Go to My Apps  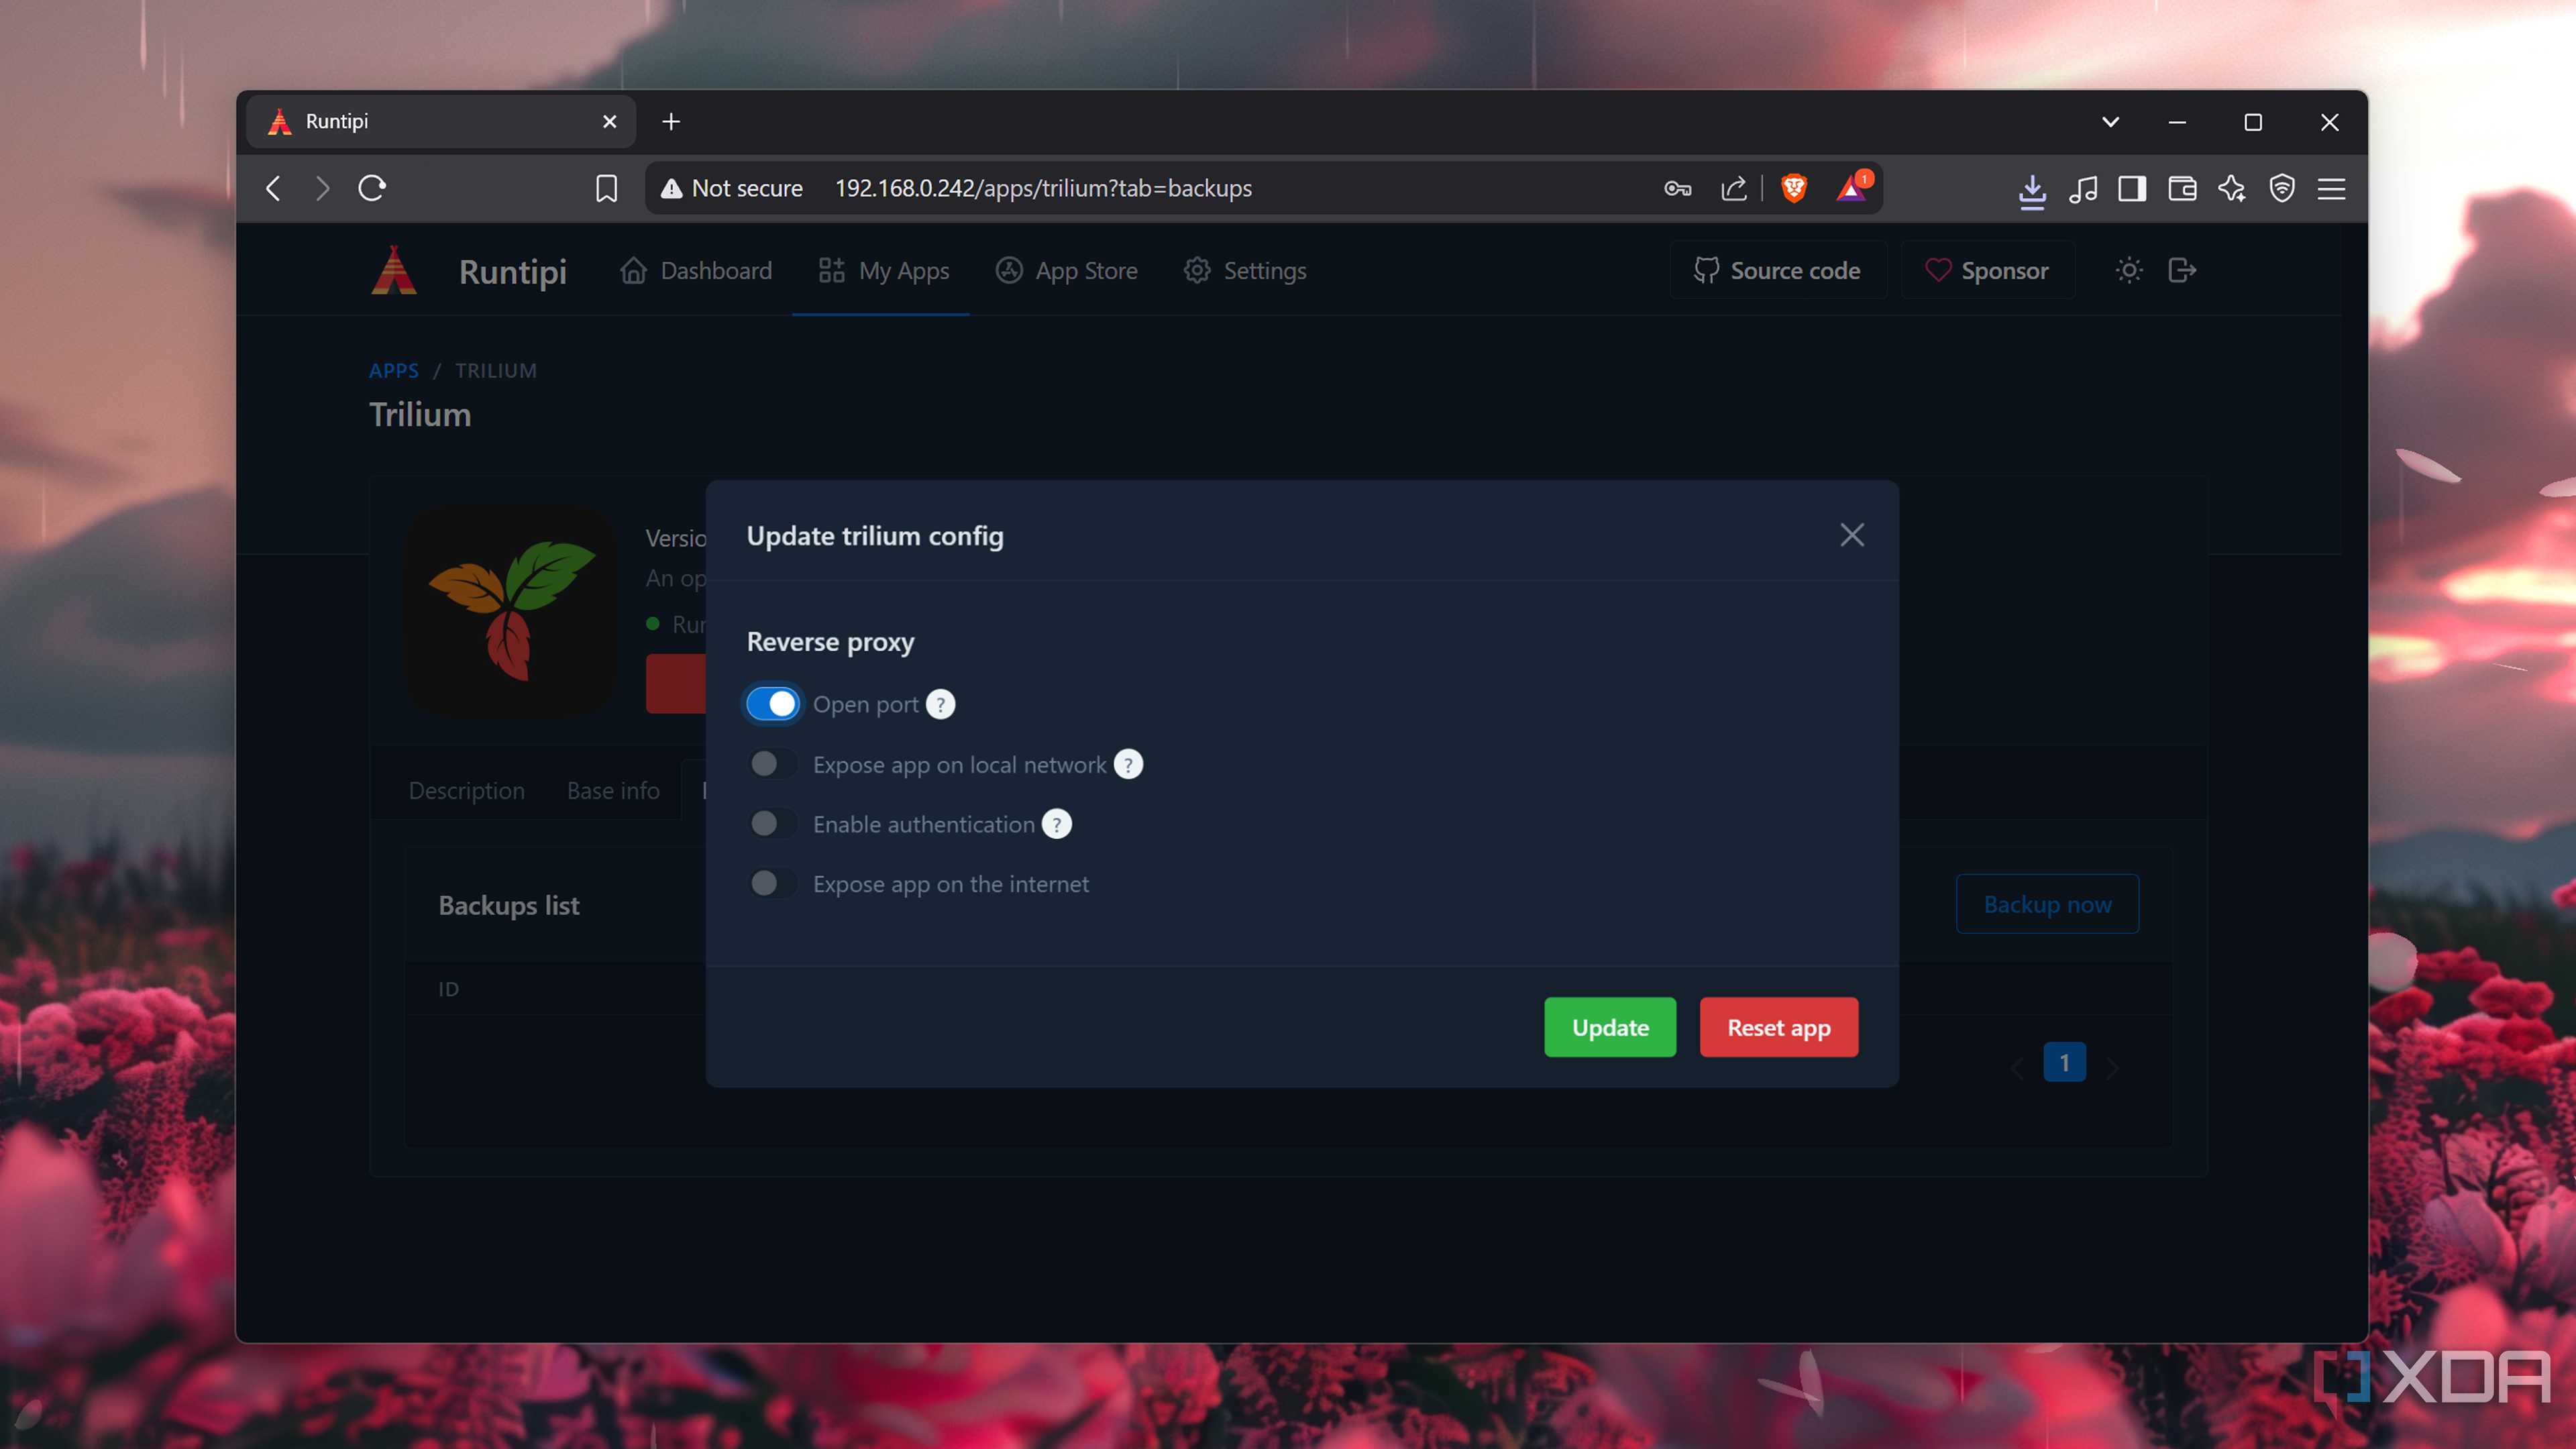coord(883,270)
